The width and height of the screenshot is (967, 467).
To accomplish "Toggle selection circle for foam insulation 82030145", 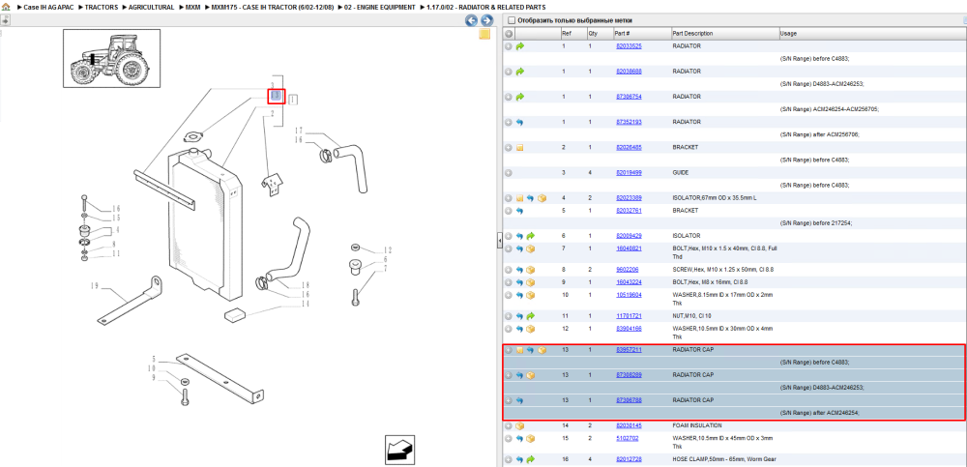I will tap(509, 425).
